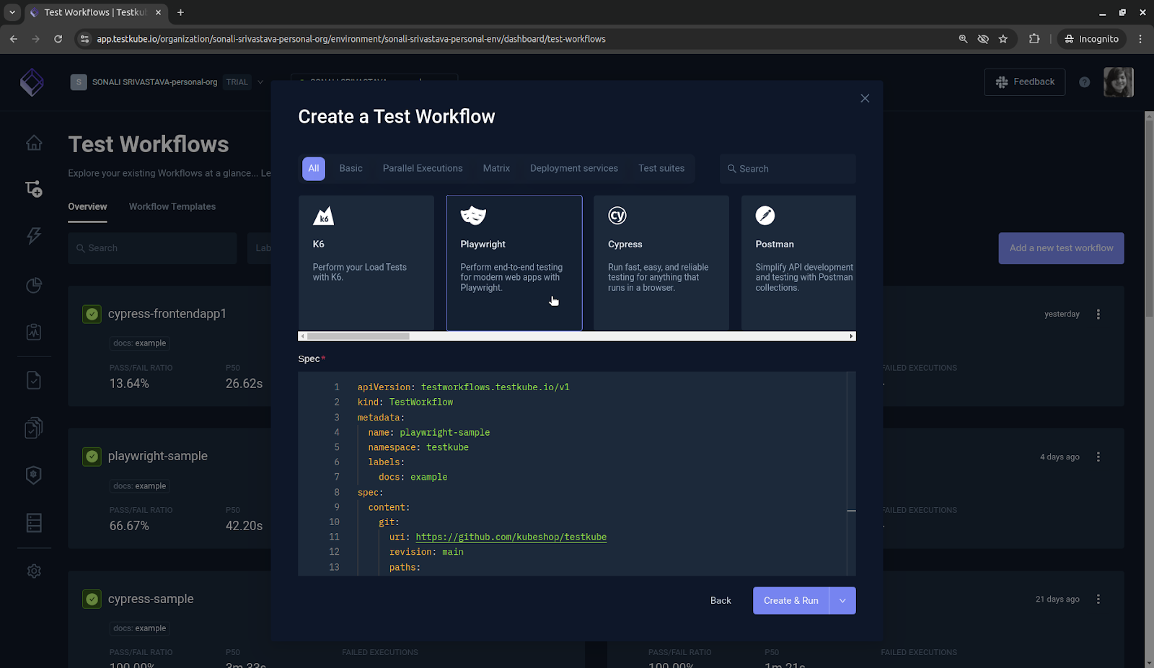Image resolution: width=1154 pixels, height=668 pixels.
Task: Open the browser extensions puzzle icon
Action: click(x=1034, y=39)
